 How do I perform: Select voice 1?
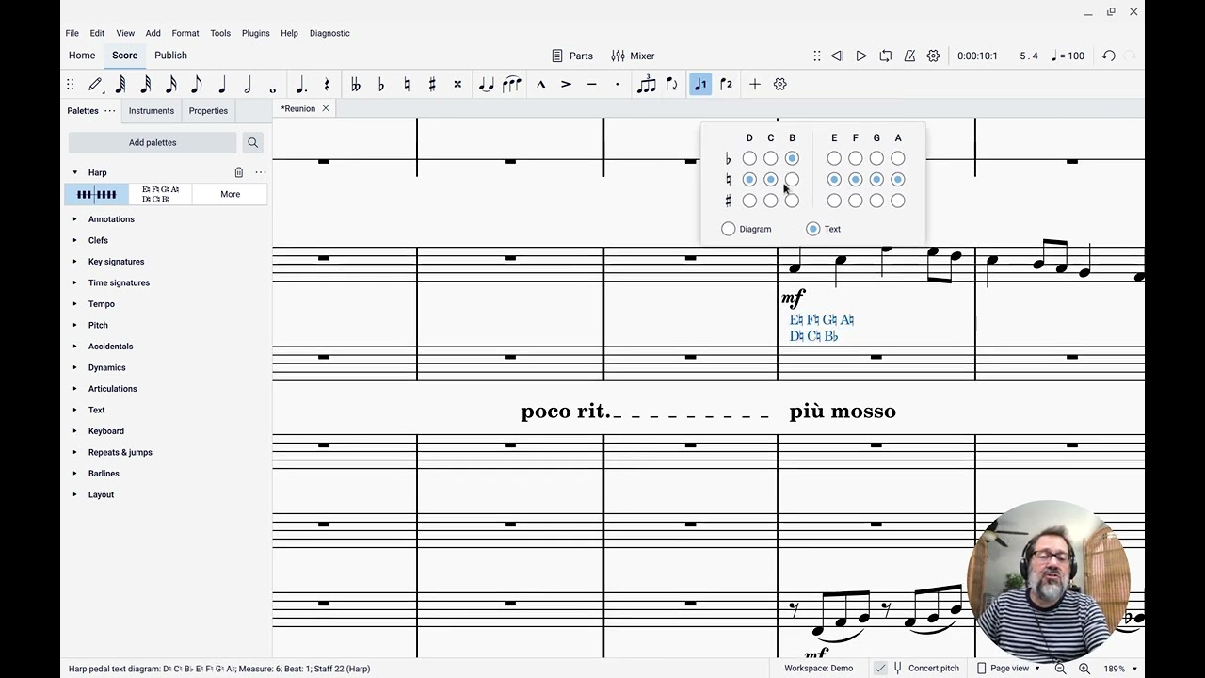tap(700, 84)
